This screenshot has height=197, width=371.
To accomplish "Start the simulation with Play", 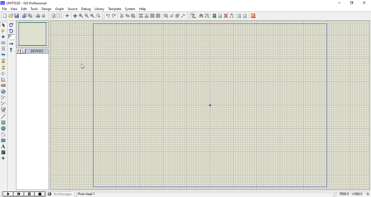I will coord(8,194).
